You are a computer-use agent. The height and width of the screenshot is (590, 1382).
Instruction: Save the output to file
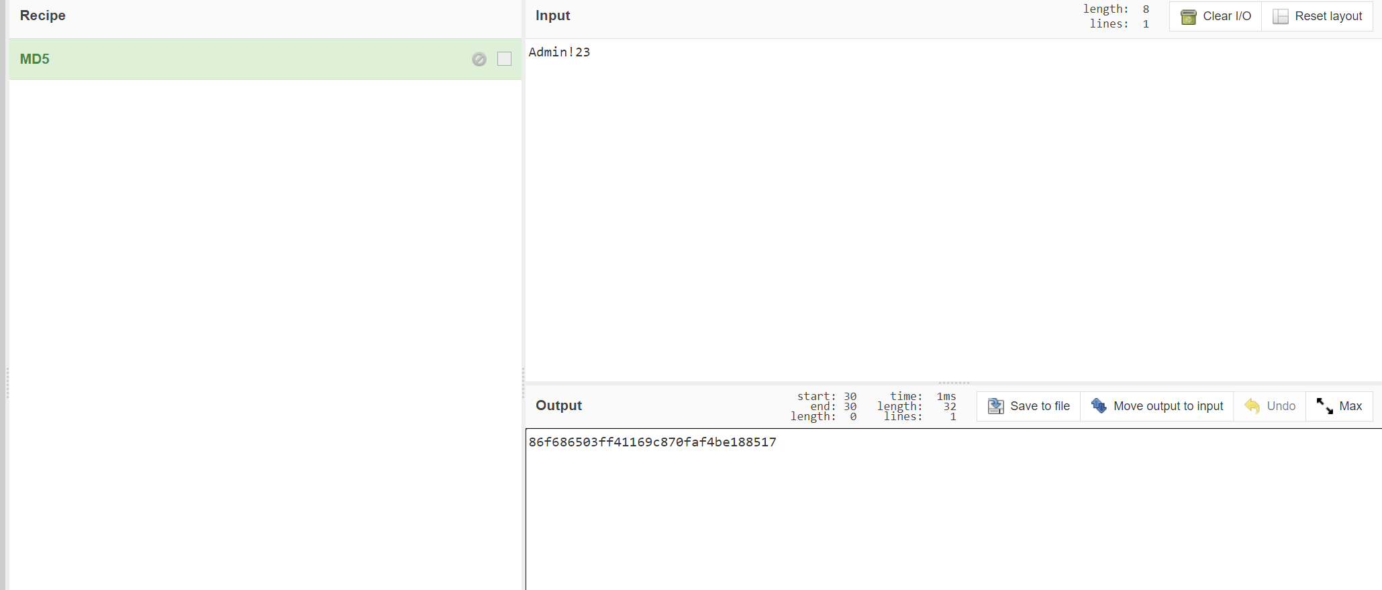click(x=1028, y=406)
